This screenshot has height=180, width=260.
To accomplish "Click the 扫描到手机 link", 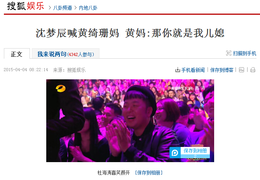I will click(244, 53).
